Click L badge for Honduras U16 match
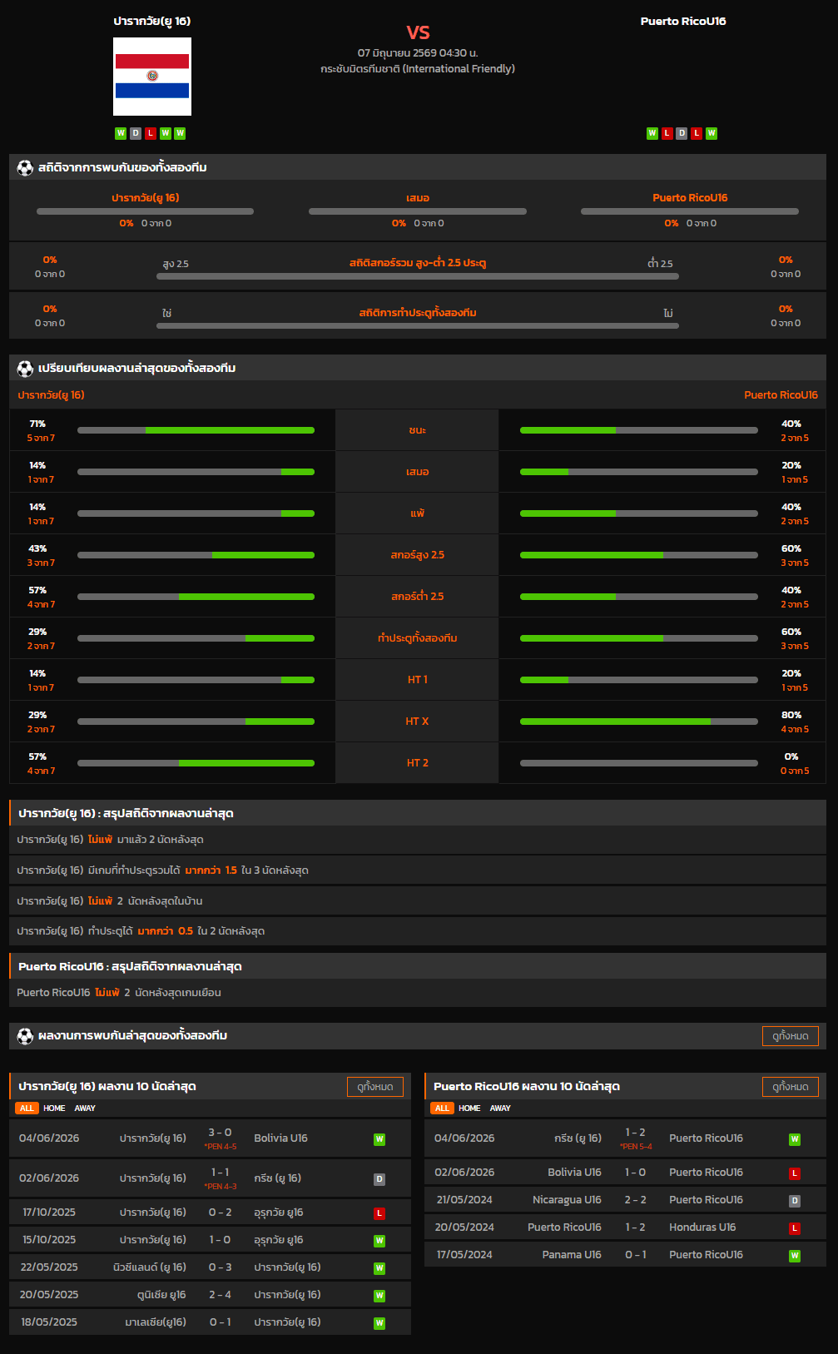838x1354 pixels. coord(795,1228)
